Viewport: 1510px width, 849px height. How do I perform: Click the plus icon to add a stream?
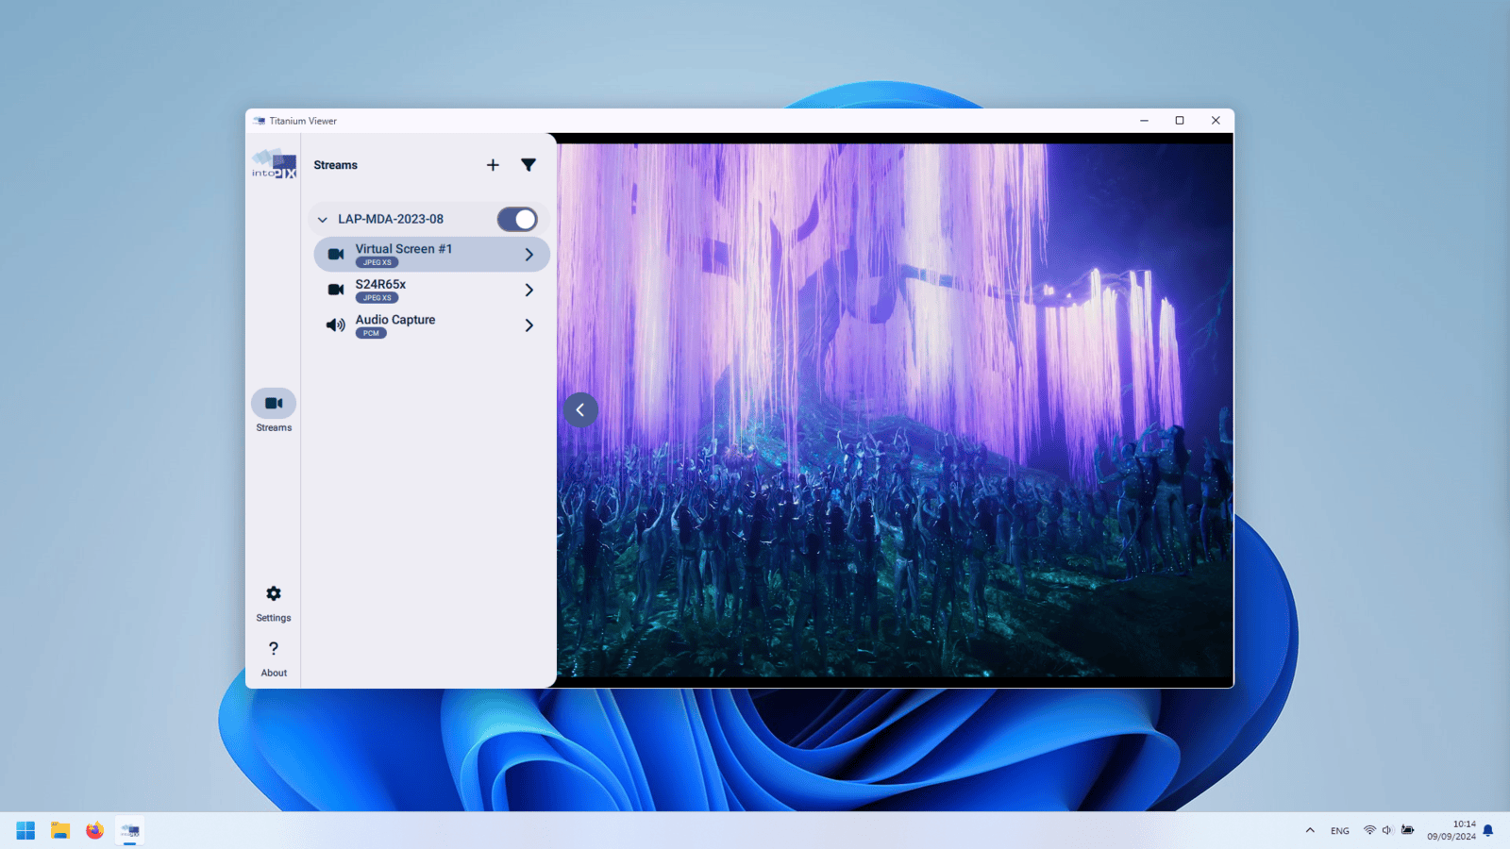point(493,165)
